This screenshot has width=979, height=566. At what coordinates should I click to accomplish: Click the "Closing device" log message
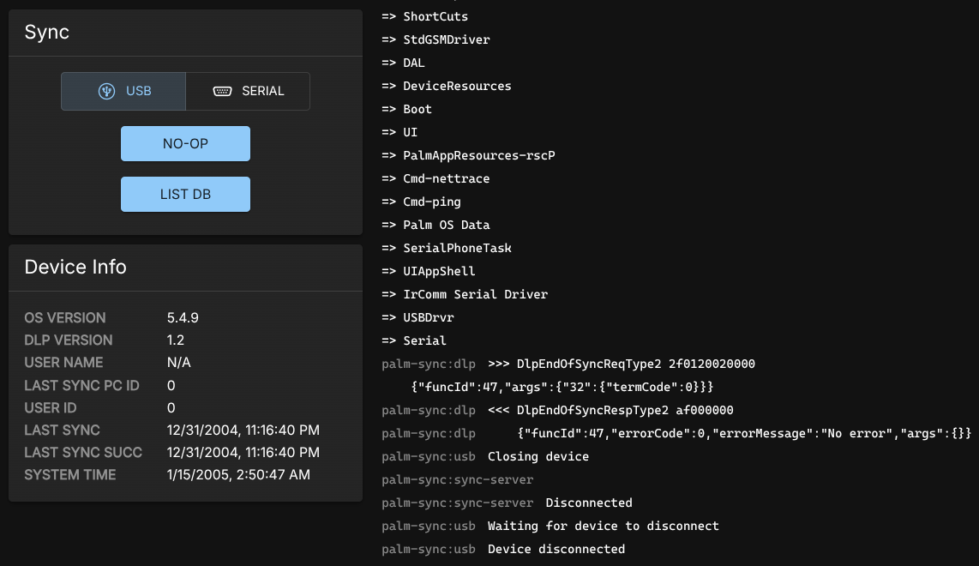point(538,456)
